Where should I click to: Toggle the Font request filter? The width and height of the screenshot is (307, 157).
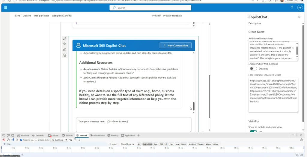(171, 144)
